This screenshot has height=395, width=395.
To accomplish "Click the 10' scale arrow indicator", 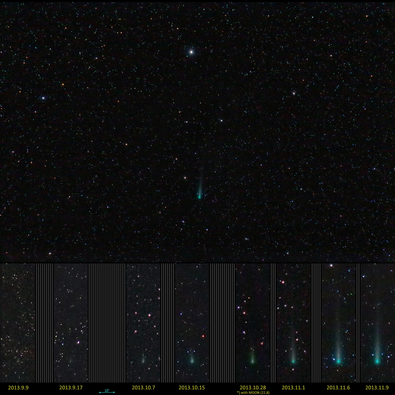I will (x=107, y=391).
